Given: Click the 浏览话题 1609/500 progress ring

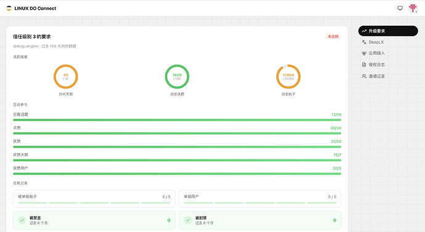Looking at the screenshot, I should (x=177, y=76).
